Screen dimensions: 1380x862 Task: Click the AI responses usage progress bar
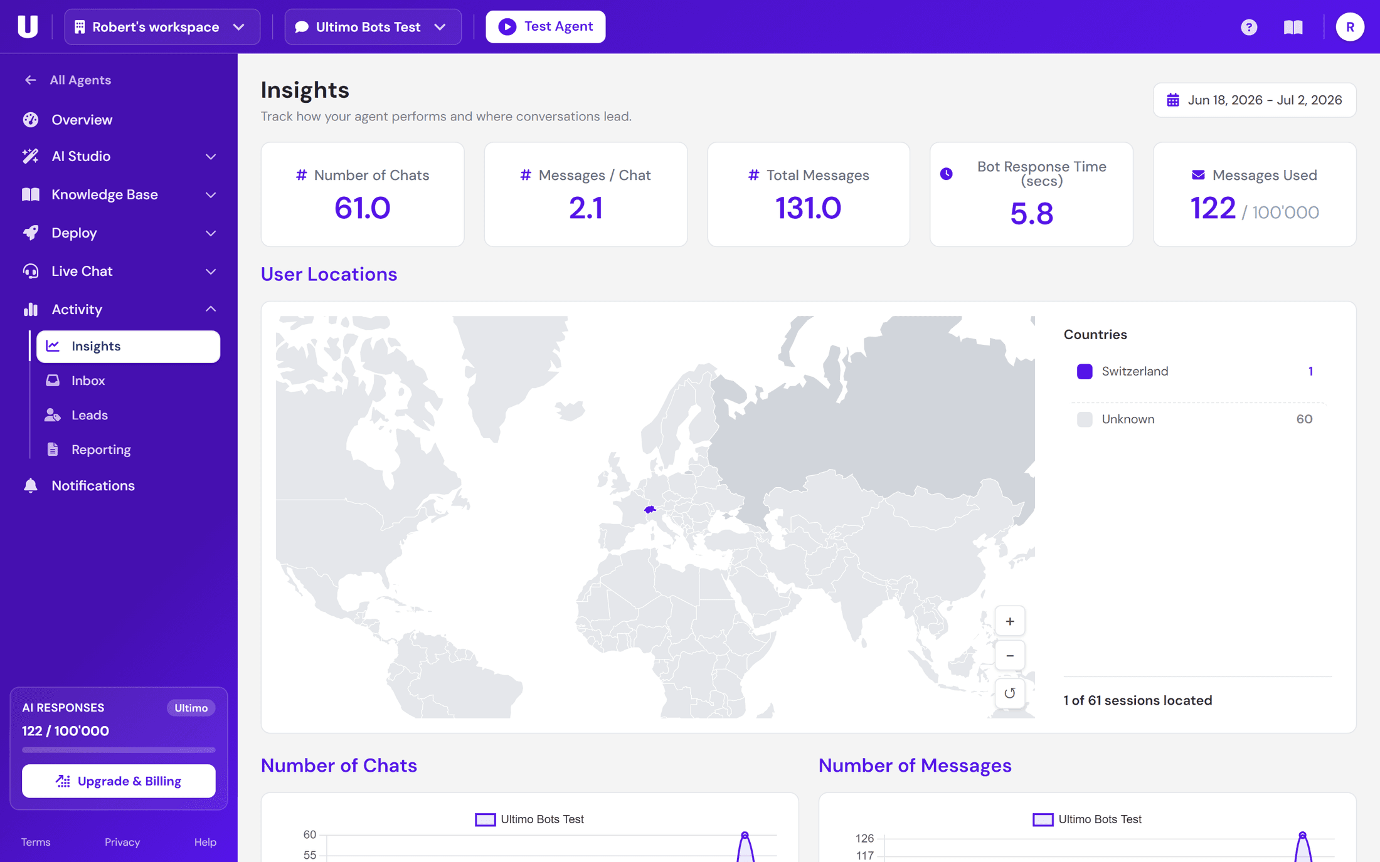(119, 750)
